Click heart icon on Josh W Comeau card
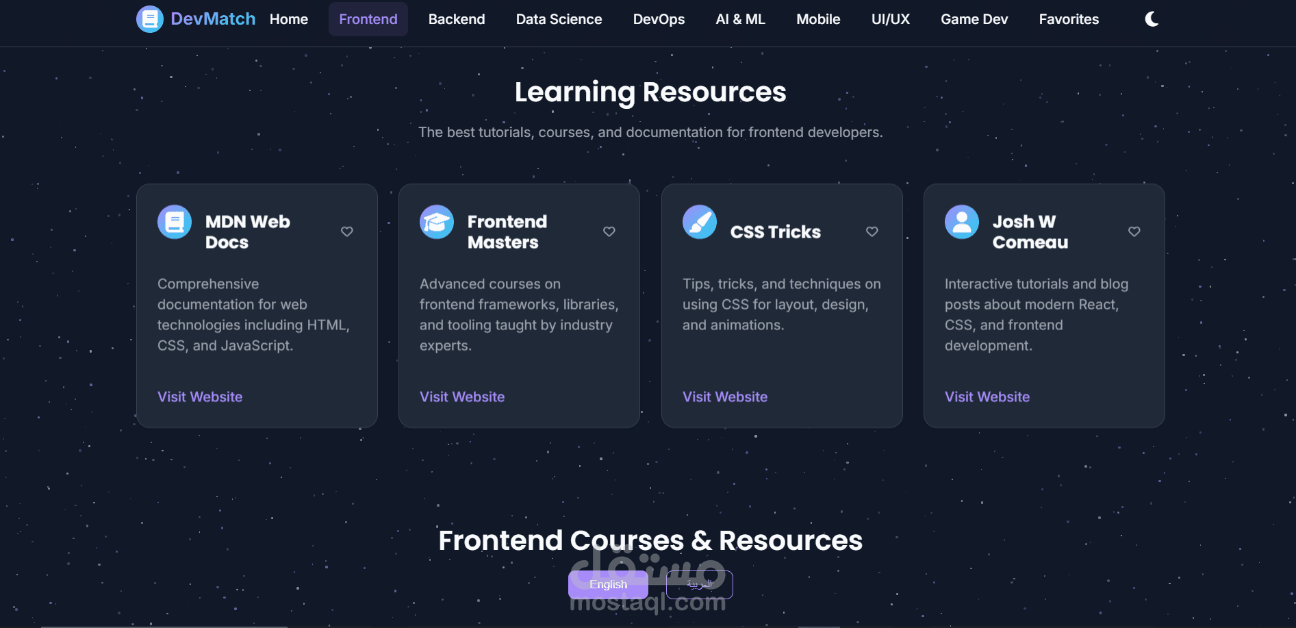The image size is (1296, 628). [1134, 231]
